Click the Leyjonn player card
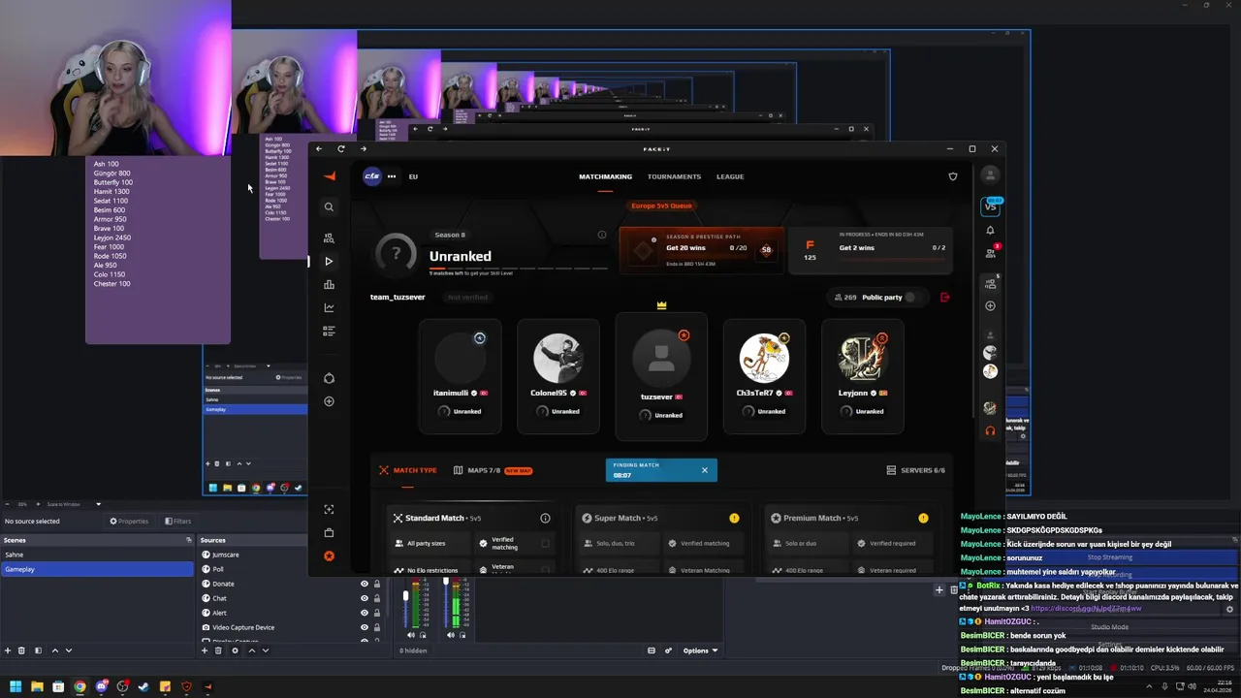The height and width of the screenshot is (698, 1241). [863, 377]
